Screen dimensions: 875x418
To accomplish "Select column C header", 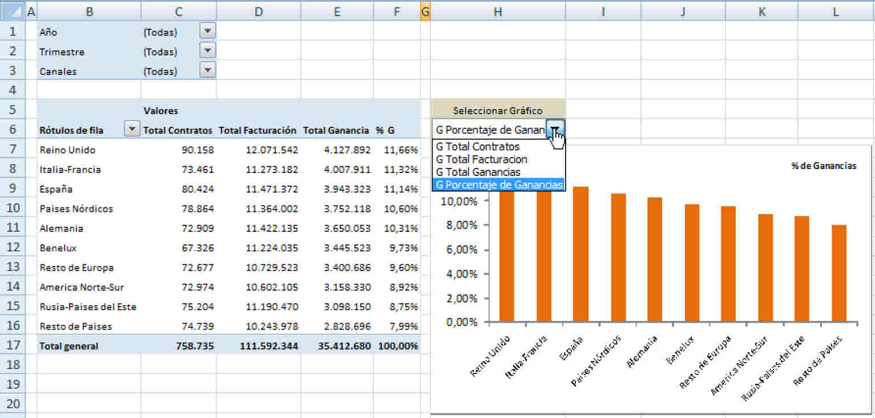I will click(x=179, y=11).
